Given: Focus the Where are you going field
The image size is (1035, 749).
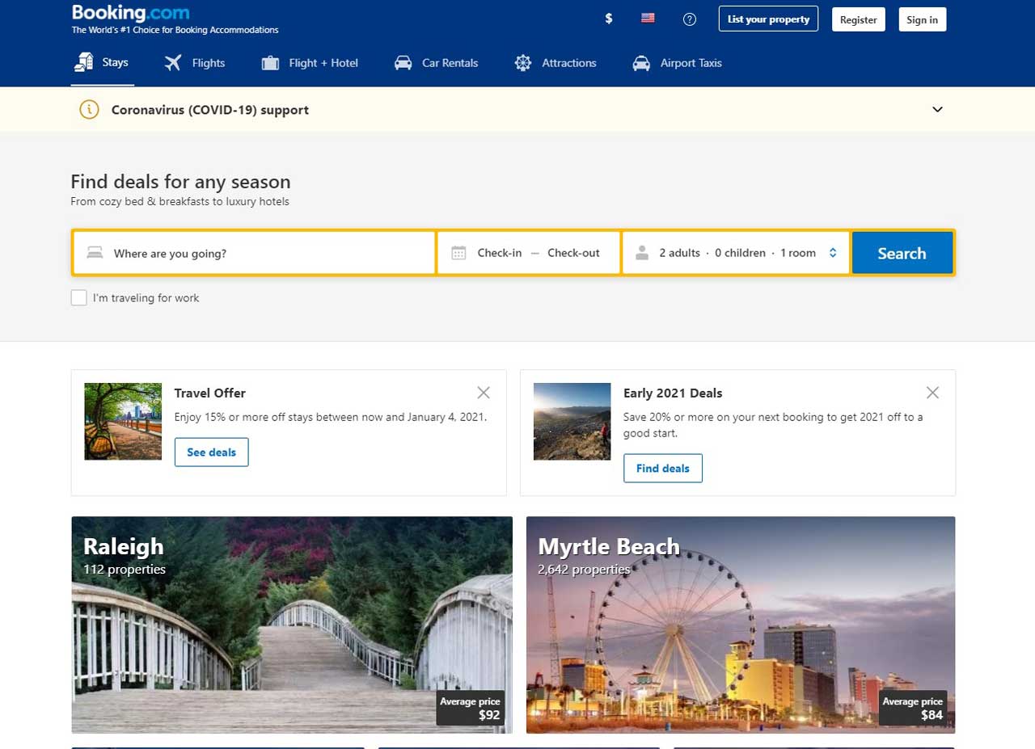Looking at the screenshot, I should tap(255, 253).
